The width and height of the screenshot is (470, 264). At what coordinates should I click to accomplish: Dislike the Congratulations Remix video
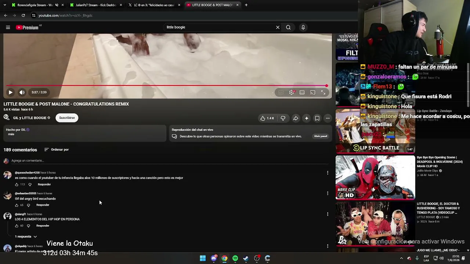click(283, 118)
